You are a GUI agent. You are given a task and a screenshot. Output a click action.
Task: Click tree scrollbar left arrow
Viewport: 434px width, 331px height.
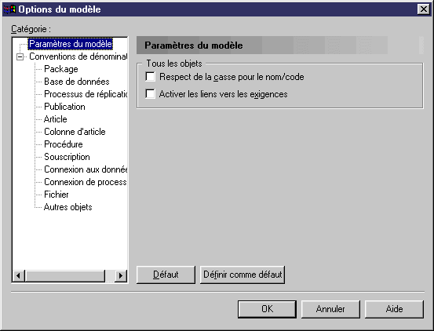pos(19,275)
